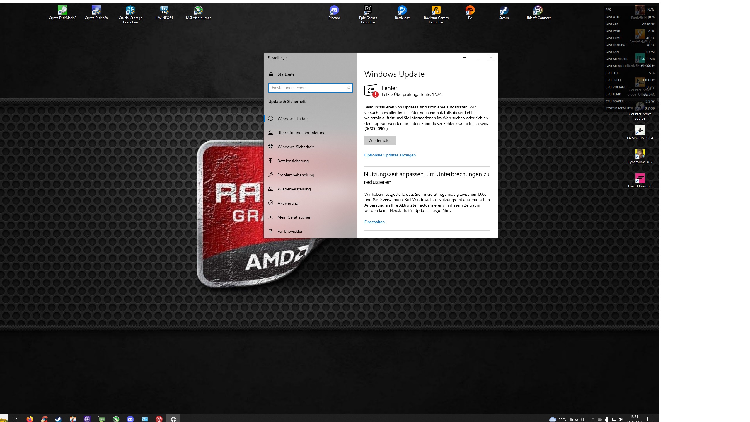The image size is (750, 422).
Task: Click the Wiederholen button
Action: pos(380,140)
